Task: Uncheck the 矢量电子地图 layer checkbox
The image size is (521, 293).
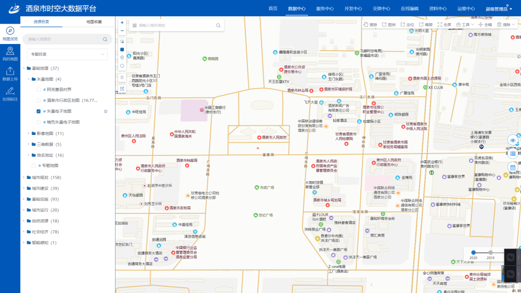Action: click(39, 111)
